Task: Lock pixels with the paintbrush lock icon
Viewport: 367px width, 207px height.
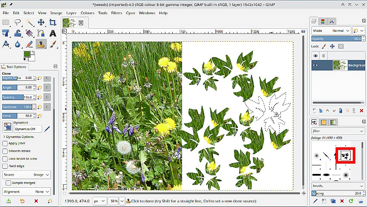Action: point(324,46)
